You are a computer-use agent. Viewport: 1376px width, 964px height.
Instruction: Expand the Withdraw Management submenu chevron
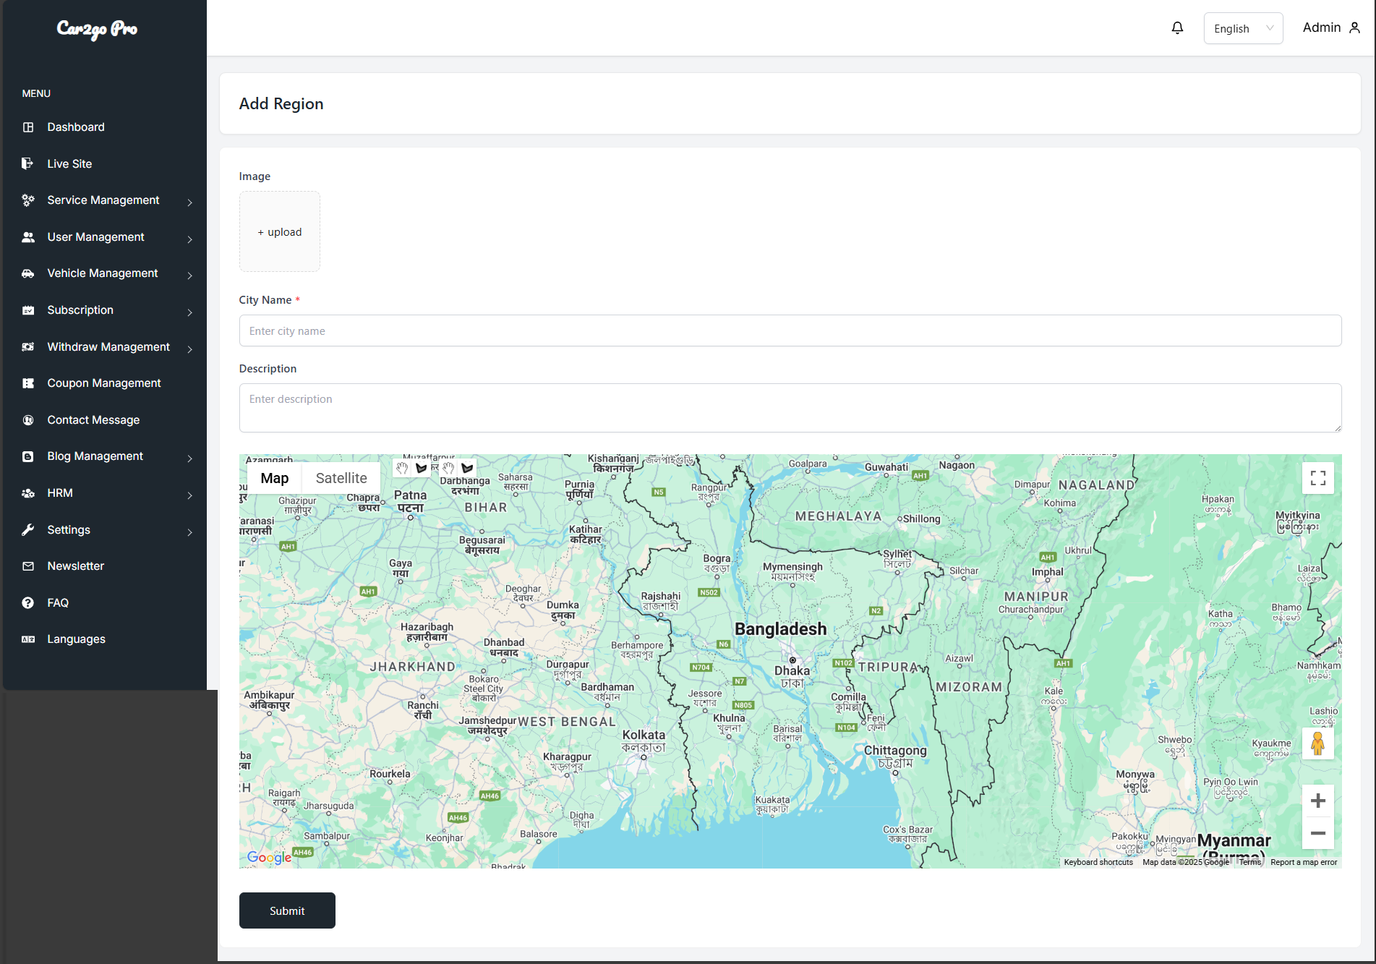[190, 349]
